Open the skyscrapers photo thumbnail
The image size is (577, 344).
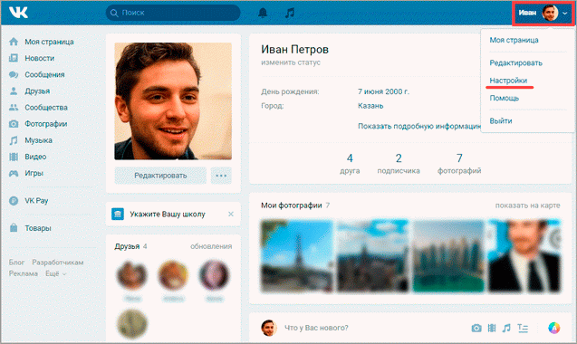tap(448, 256)
